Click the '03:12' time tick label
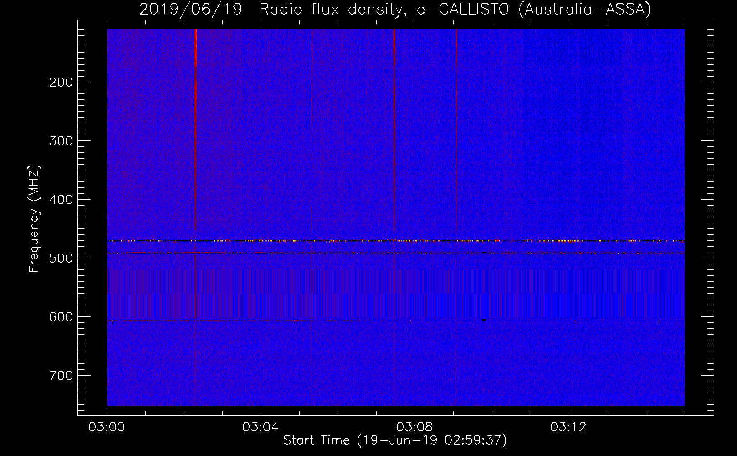This screenshot has width=737, height=456. click(569, 427)
